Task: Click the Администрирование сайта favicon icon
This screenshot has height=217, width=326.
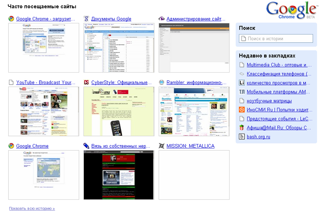Action: [x=162, y=19]
